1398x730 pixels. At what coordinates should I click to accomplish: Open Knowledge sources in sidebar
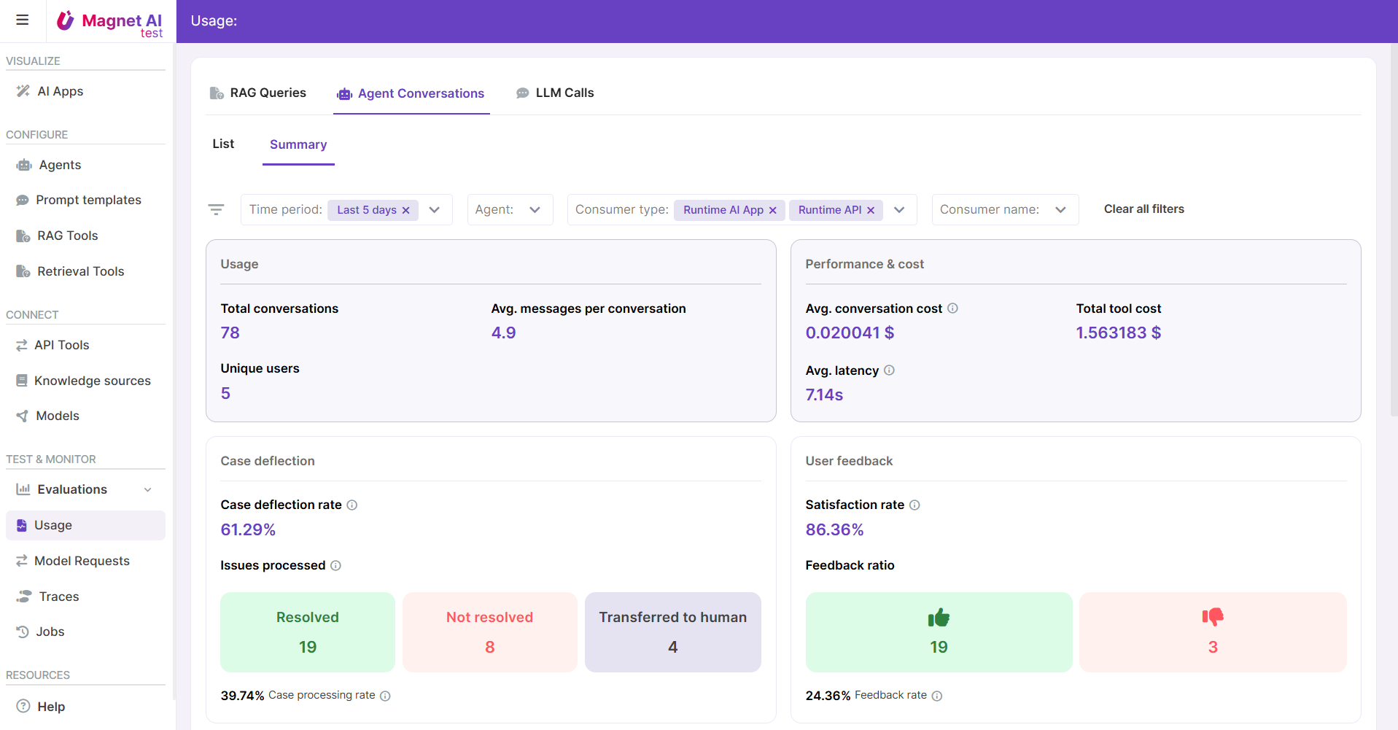(x=92, y=381)
